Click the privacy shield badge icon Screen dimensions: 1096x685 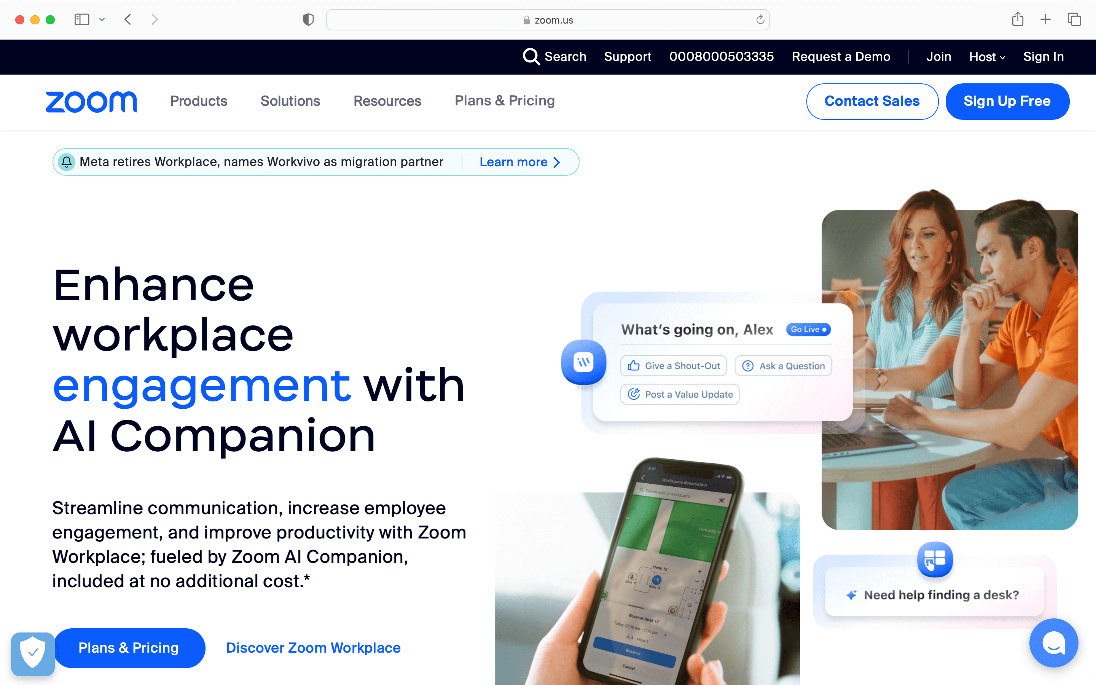pyautogui.click(x=33, y=654)
